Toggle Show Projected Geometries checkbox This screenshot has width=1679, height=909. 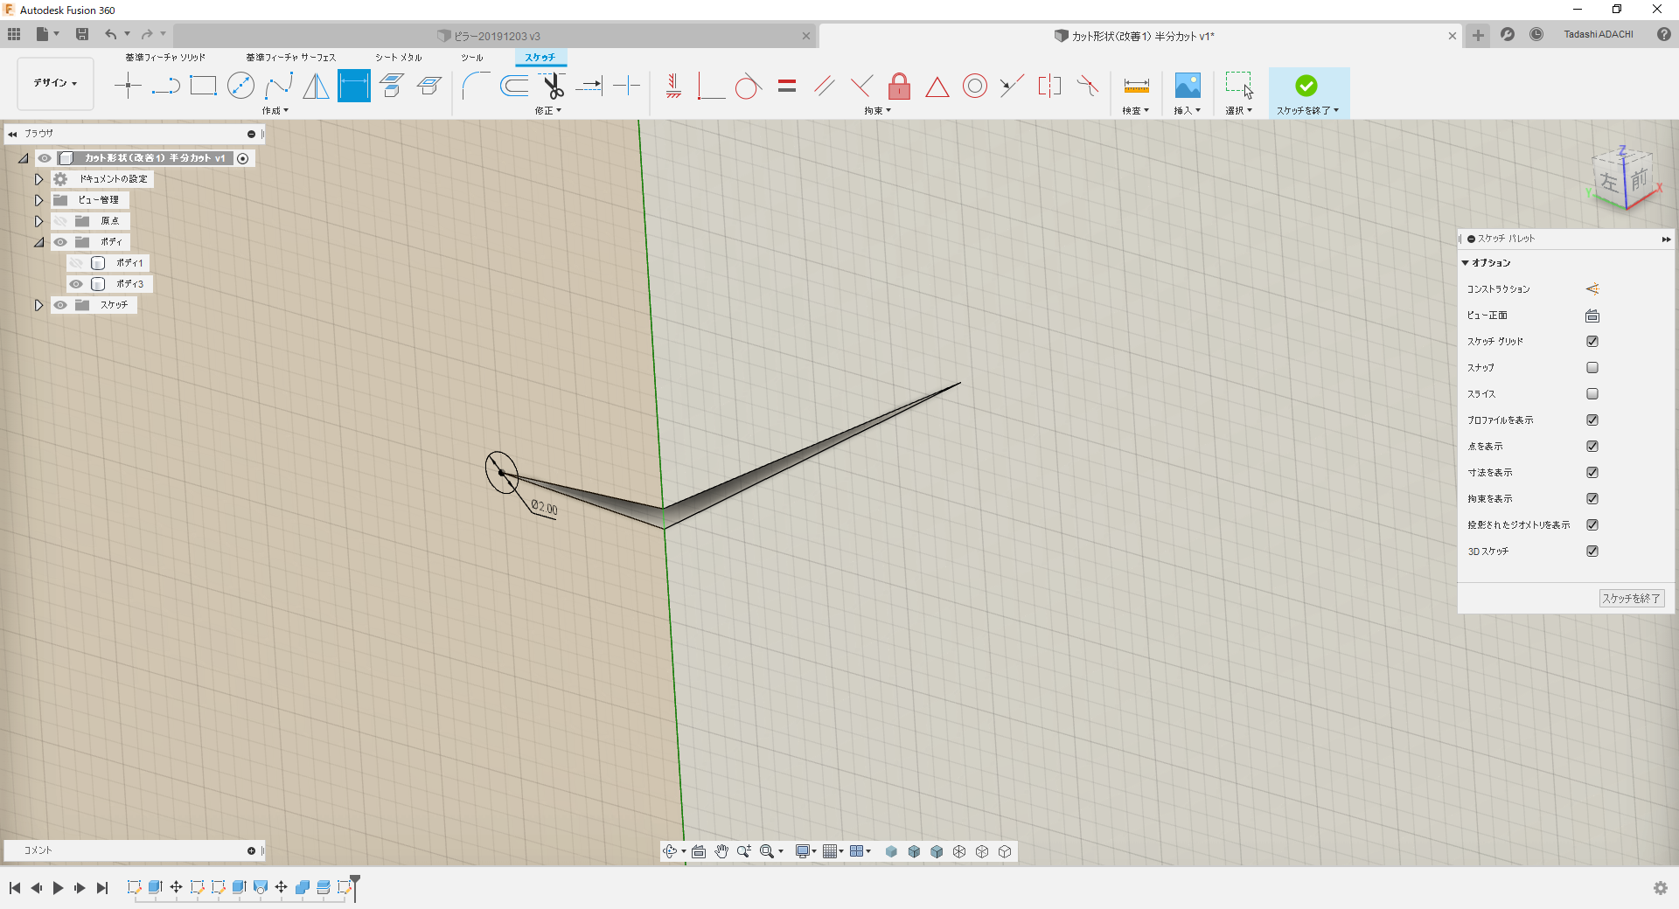(1592, 525)
